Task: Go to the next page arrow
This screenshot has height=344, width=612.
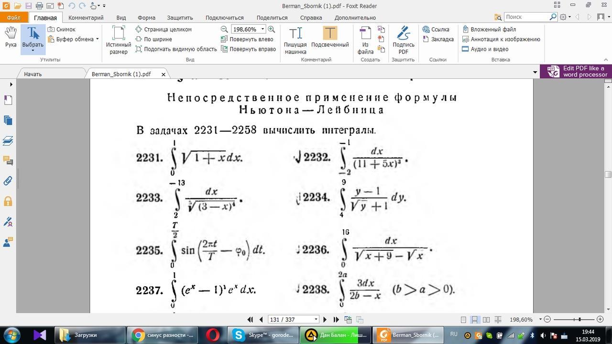Action: pos(325,319)
